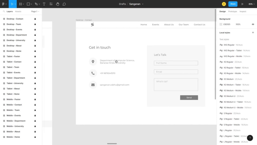Click the Email field in design

tap(176, 72)
